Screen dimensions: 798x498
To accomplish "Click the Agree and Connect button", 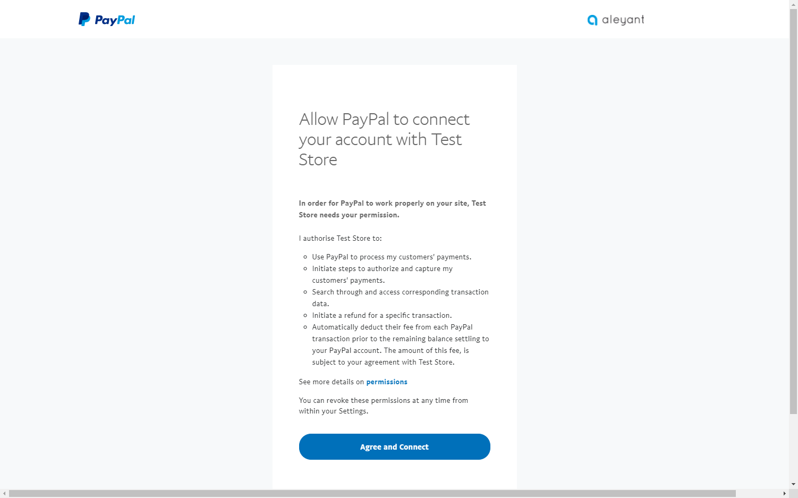I will point(394,446).
